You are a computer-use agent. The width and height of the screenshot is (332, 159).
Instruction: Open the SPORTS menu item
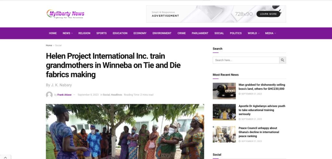pos(101,33)
